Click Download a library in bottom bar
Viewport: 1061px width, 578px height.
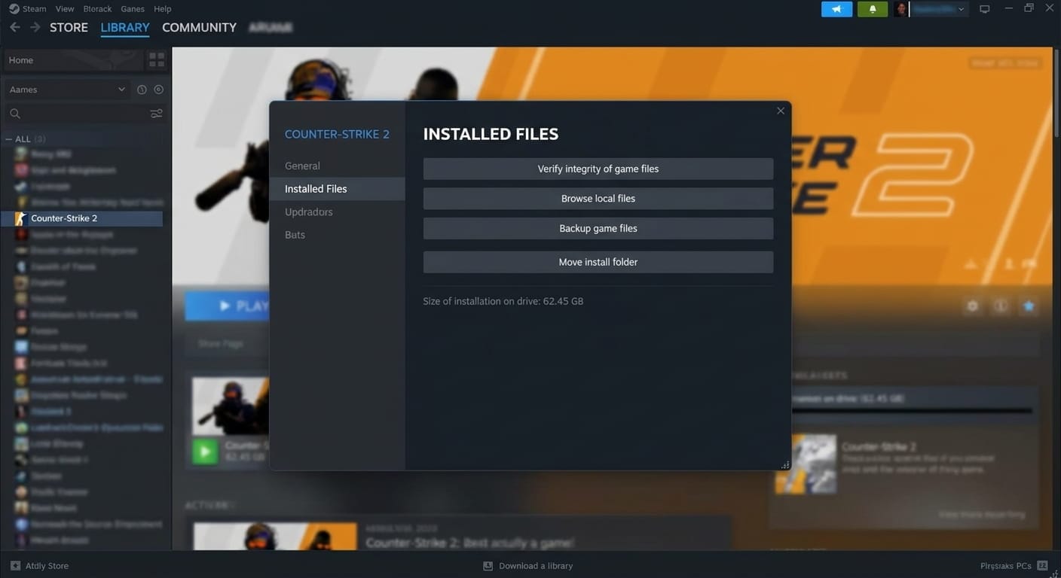(x=536, y=566)
